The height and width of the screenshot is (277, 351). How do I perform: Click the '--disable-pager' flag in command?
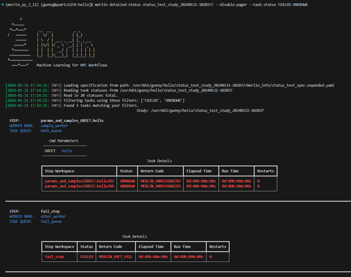231,5
